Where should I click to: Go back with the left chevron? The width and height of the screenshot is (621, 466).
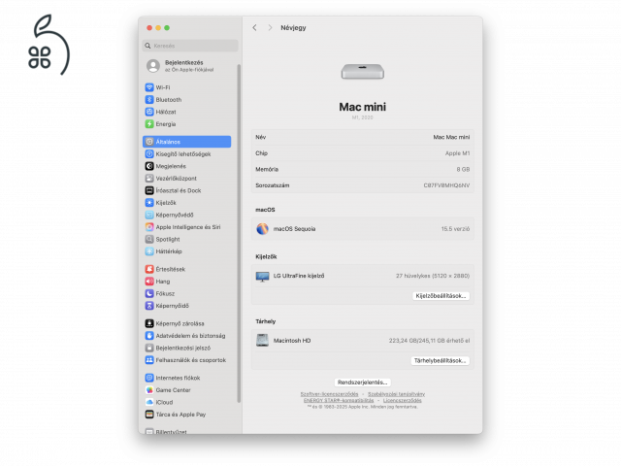click(x=254, y=27)
